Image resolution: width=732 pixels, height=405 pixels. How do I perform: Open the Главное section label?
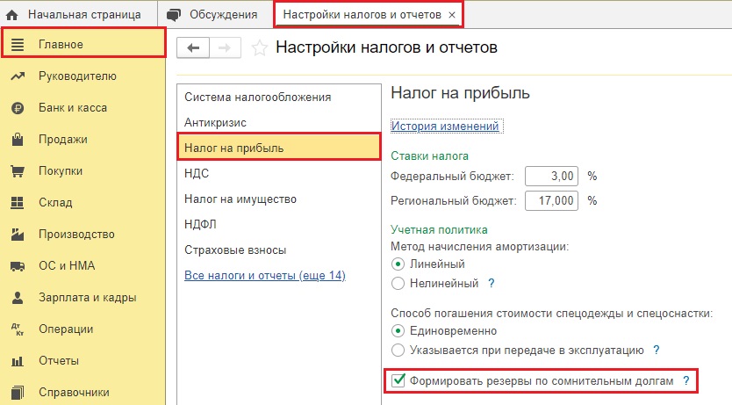coord(61,45)
